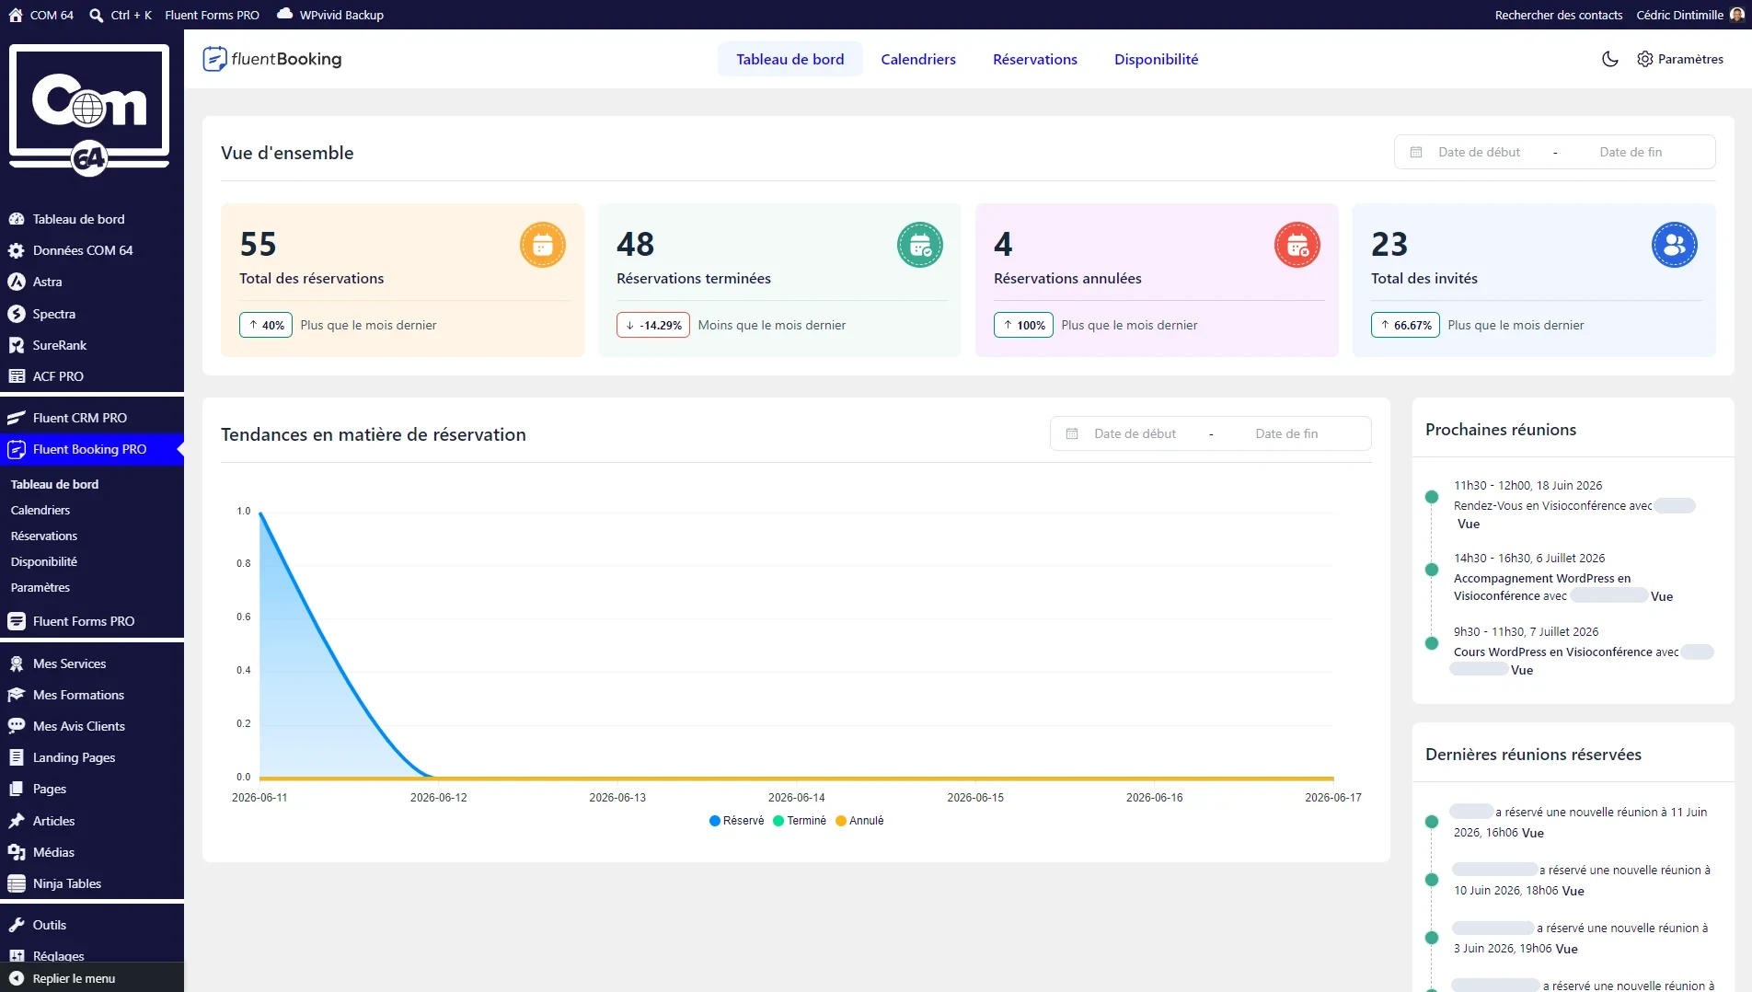This screenshot has width=1752, height=992.
Task: Open Fluent Forms PRO in admin bar
Action: coord(212,15)
